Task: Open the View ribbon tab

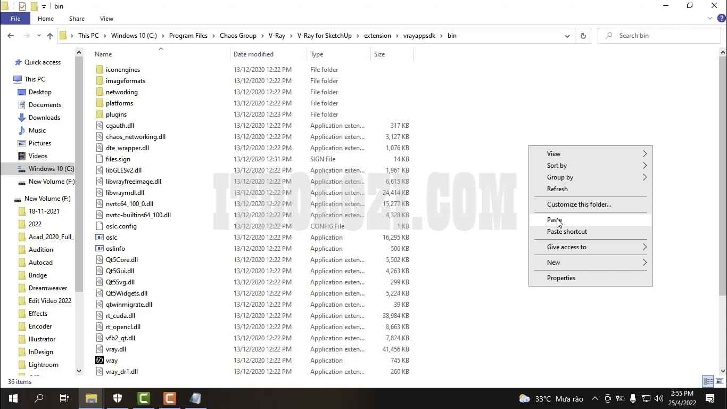Action: [106, 19]
